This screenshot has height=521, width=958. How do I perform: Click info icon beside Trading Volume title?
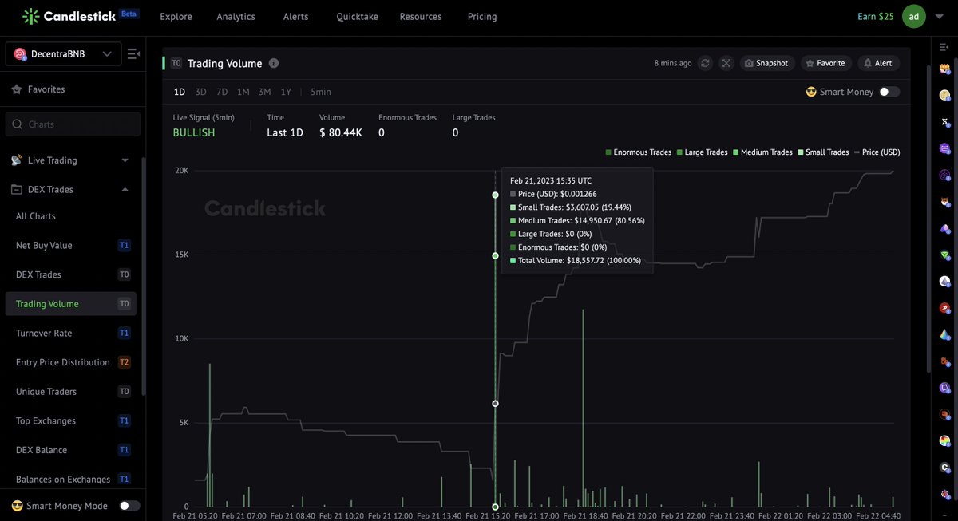[274, 63]
